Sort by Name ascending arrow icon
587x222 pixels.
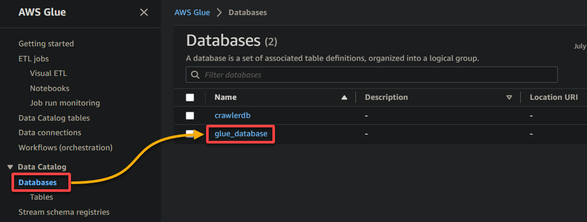(x=344, y=98)
